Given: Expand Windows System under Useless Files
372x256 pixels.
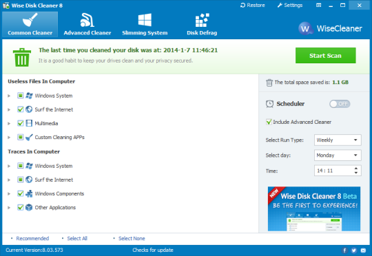Looking at the screenshot, I should (9, 96).
